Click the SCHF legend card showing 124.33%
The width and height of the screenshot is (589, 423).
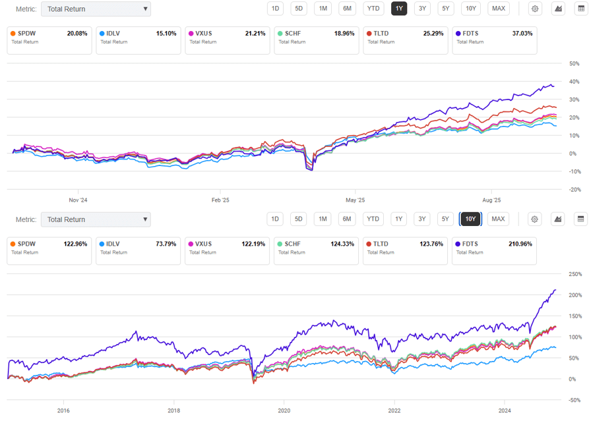[x=316, y=250]
